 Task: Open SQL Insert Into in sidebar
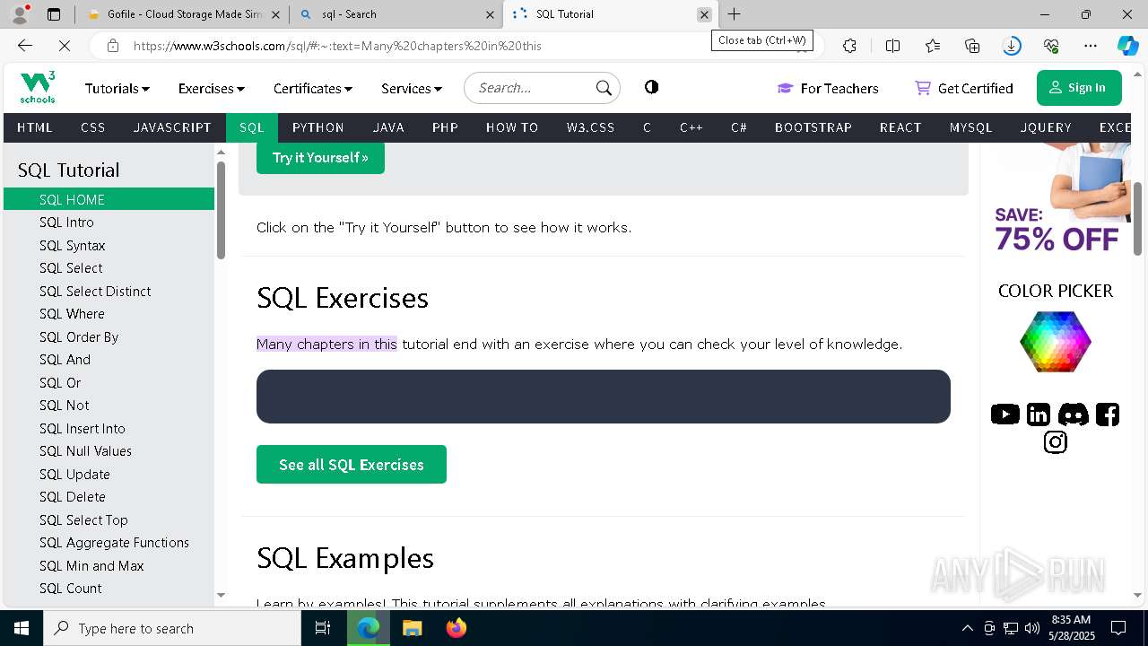coord(109,429)
